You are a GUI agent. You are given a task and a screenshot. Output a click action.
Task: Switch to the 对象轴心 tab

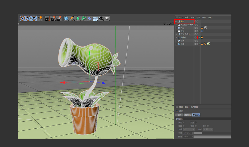[x=188, y=115]
